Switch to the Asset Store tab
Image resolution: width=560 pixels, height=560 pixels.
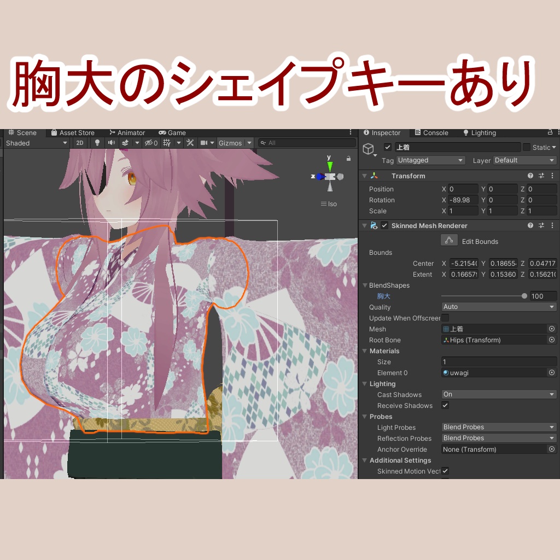click(x=73, y=132)
